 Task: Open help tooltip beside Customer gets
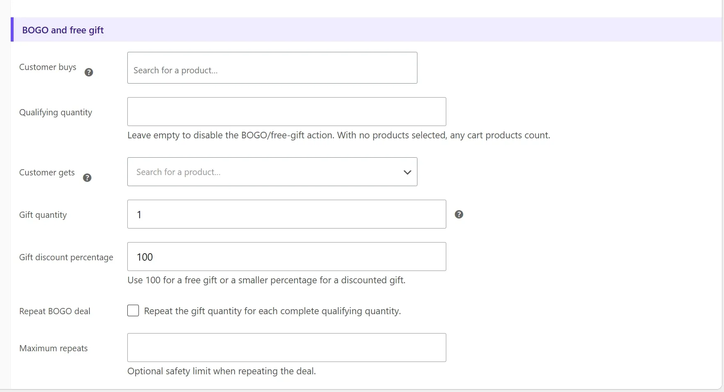click(87, 178)
